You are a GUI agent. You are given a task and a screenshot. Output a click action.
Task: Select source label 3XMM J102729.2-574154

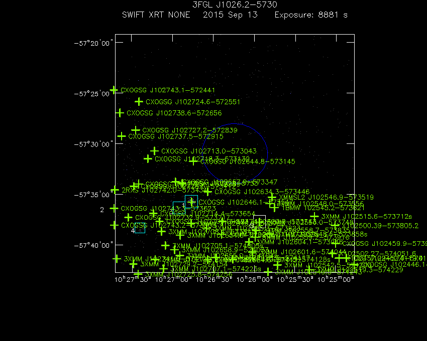(x=184, y=264)
